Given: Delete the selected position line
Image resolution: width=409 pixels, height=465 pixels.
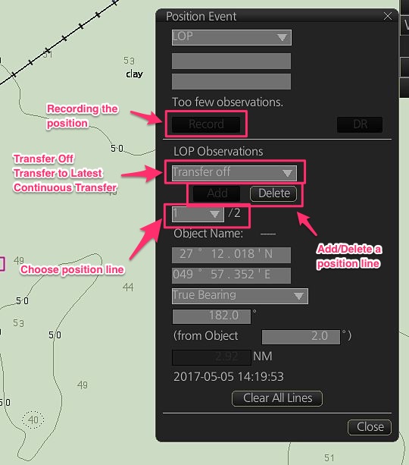Looking at the screenshot, I should tap(273, 193).
